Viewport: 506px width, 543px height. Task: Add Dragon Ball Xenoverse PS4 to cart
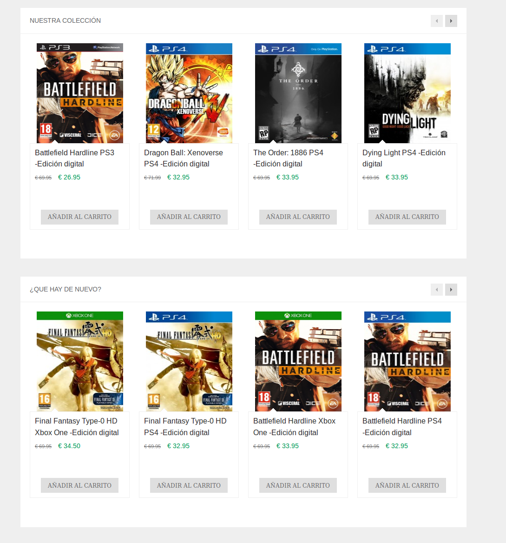[x=189, y=217]
